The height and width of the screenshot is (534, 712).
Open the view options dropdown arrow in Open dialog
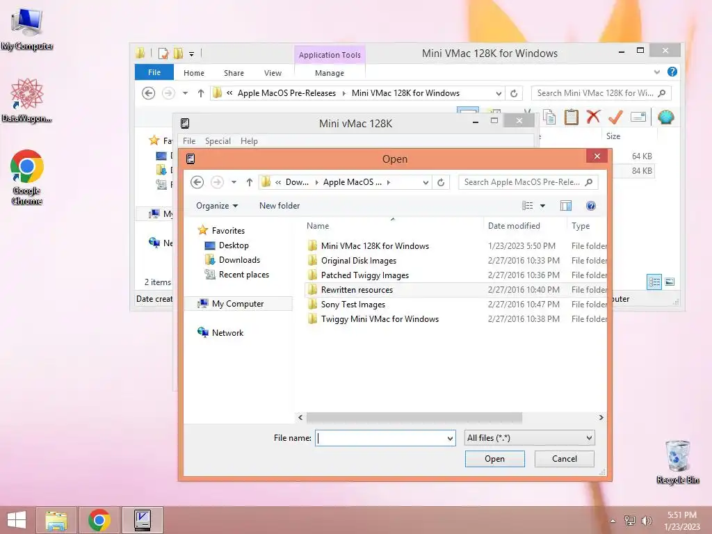click(x=542, y=206)
